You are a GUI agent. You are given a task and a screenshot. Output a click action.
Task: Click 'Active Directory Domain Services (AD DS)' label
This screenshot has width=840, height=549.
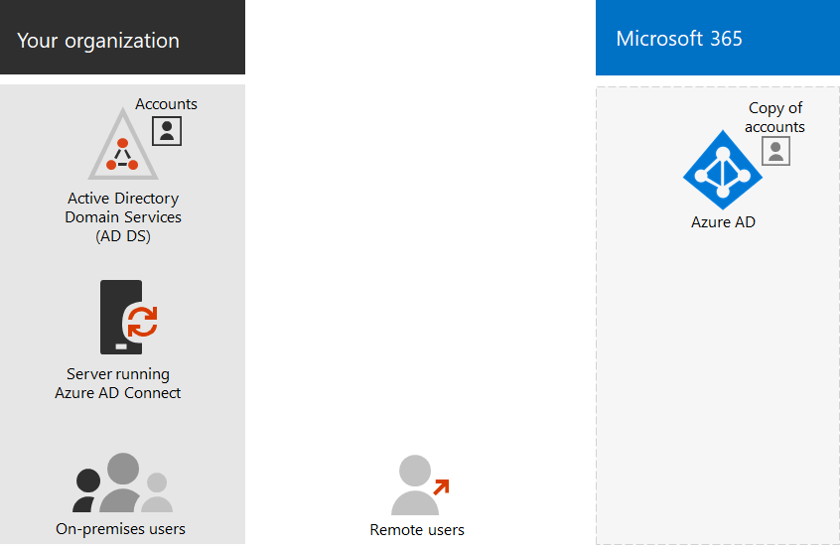coord(123,217)
